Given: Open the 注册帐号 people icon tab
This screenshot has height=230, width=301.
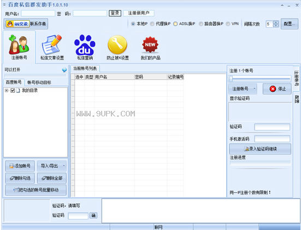Looking at the screenshot, I should pyautogui.click(x=19, y=47).
